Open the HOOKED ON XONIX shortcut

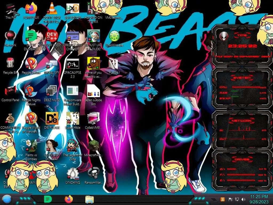(x=93, y=12)
